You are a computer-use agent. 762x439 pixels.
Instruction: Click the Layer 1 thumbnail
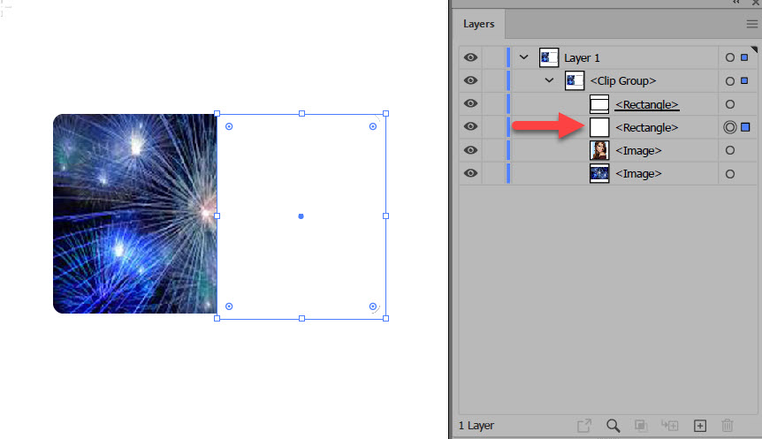coord(549,57)
